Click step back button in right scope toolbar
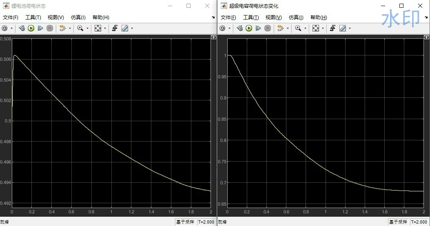This screenshot has height=226, width=430. (x=239, y=28)
